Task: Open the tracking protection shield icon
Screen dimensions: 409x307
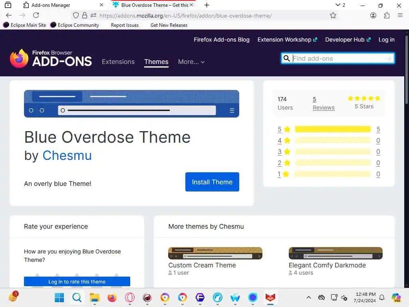Action: tap(75, 16)
